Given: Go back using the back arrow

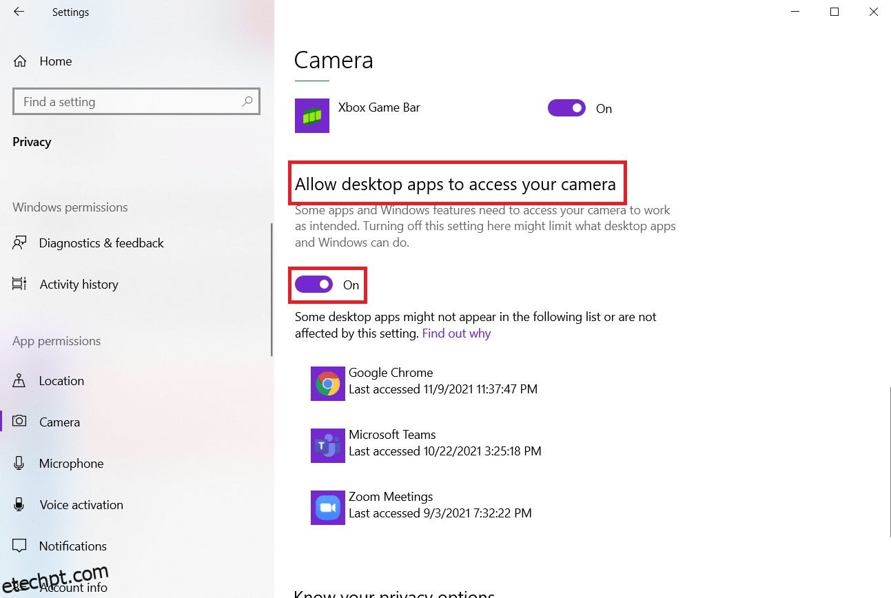Looking at the screenshot, I should (x=19, y=12).
